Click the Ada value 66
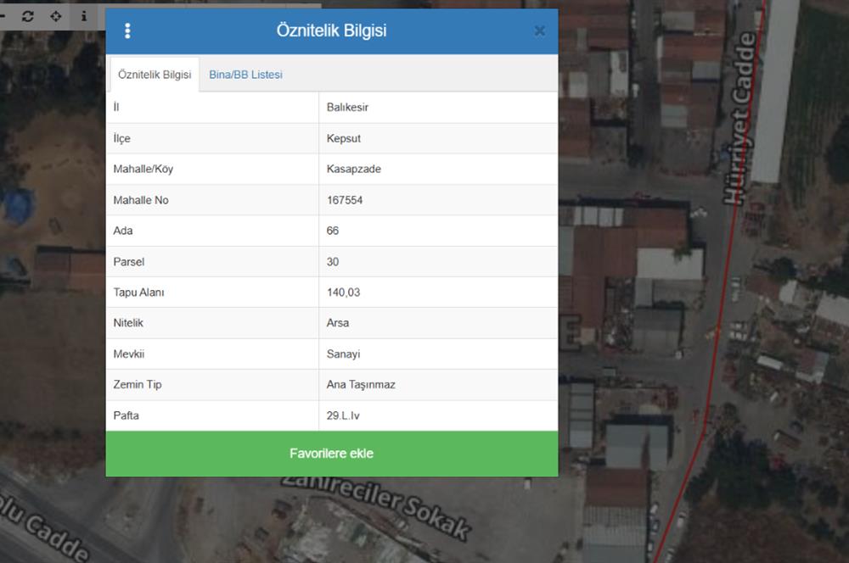This screenshot has width=849, height=563. [x=333, y=231]
